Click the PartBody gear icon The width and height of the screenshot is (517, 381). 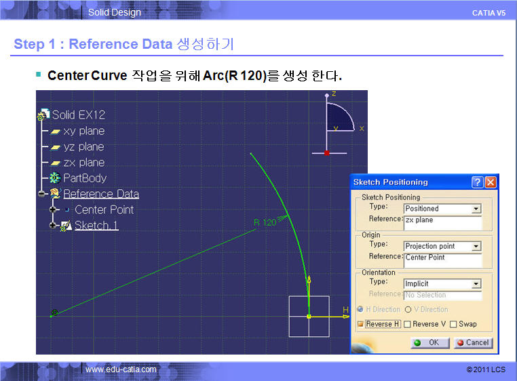pyautogui.click(x=56, y=178)
